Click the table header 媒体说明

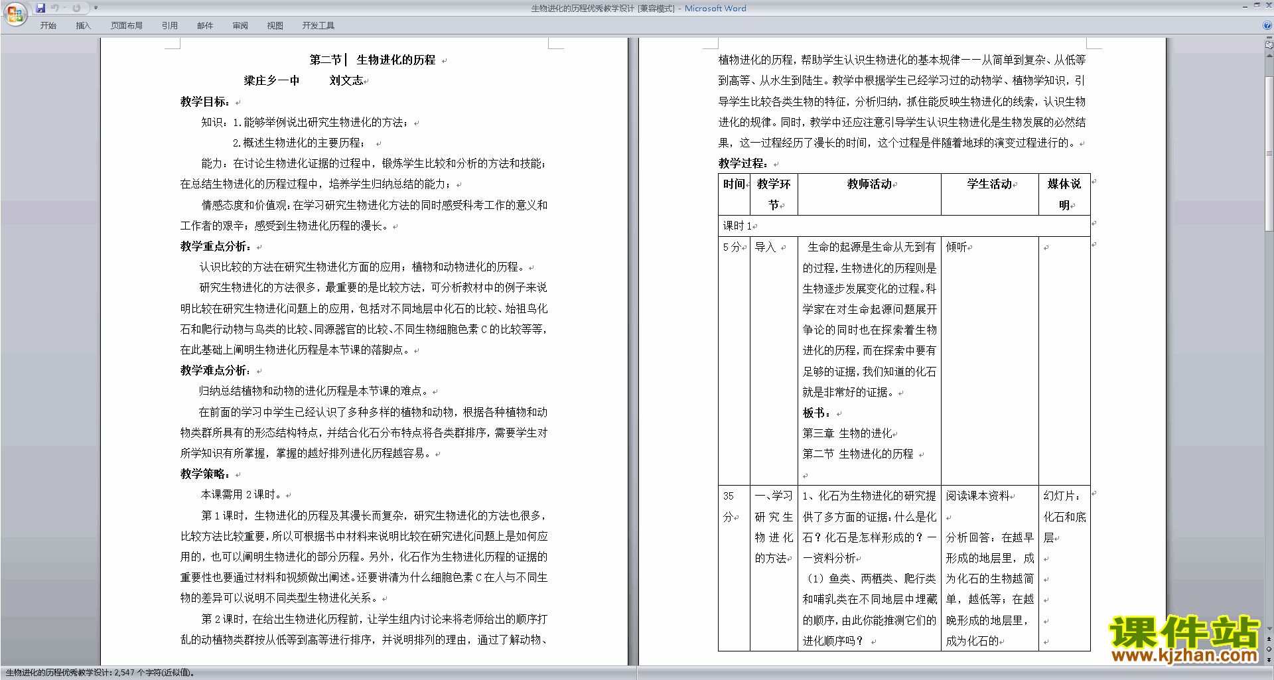coord(1064,194)
